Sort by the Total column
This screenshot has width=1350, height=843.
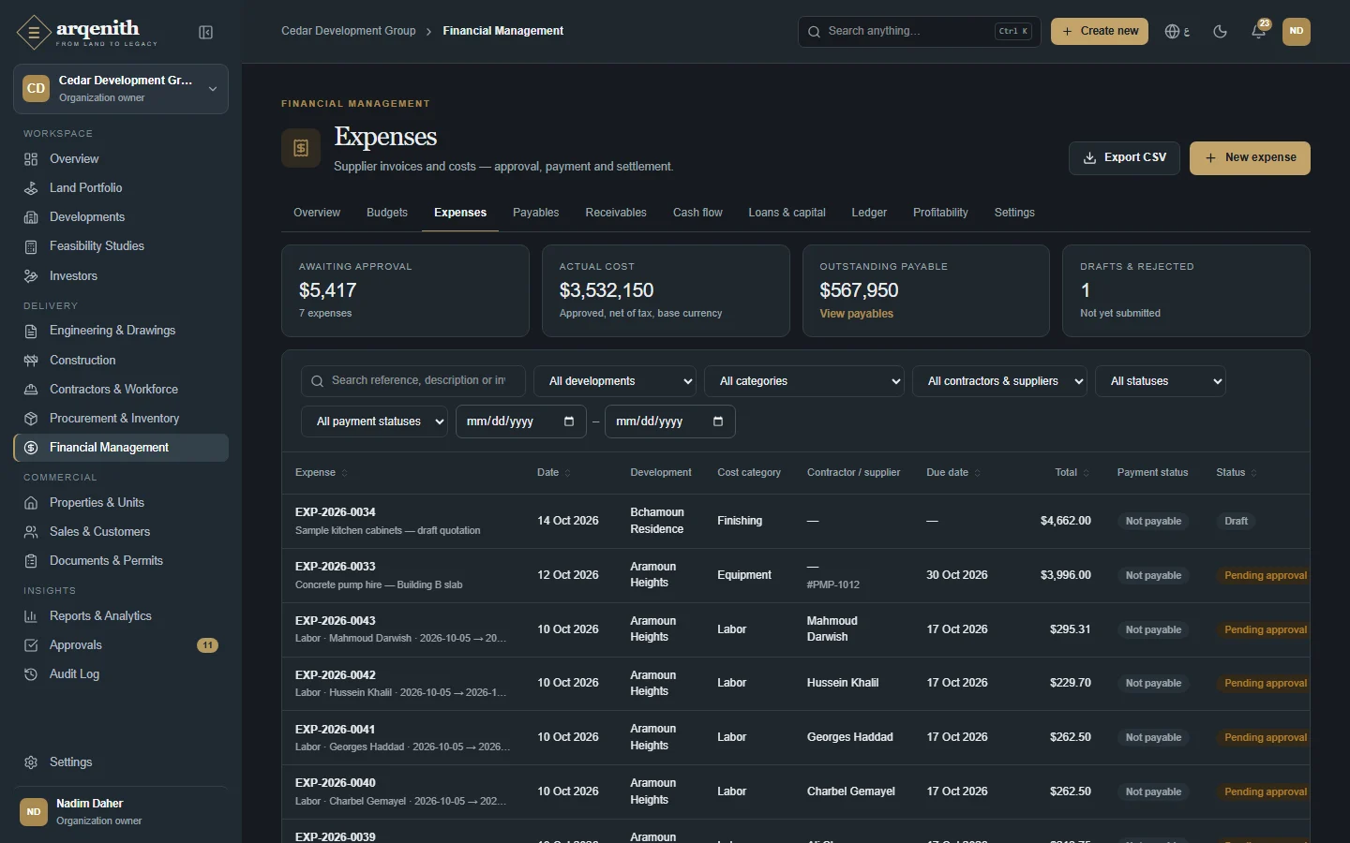click(x=1072, y=473)
